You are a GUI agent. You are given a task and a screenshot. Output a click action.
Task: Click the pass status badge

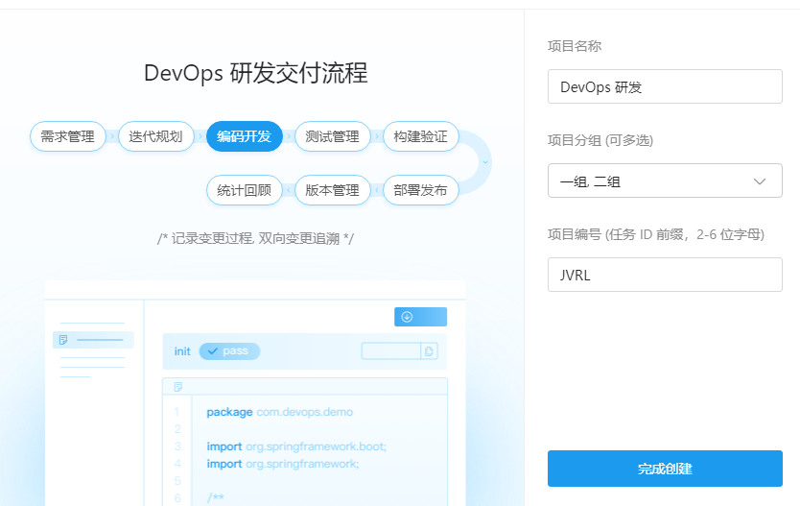(229, 350)
